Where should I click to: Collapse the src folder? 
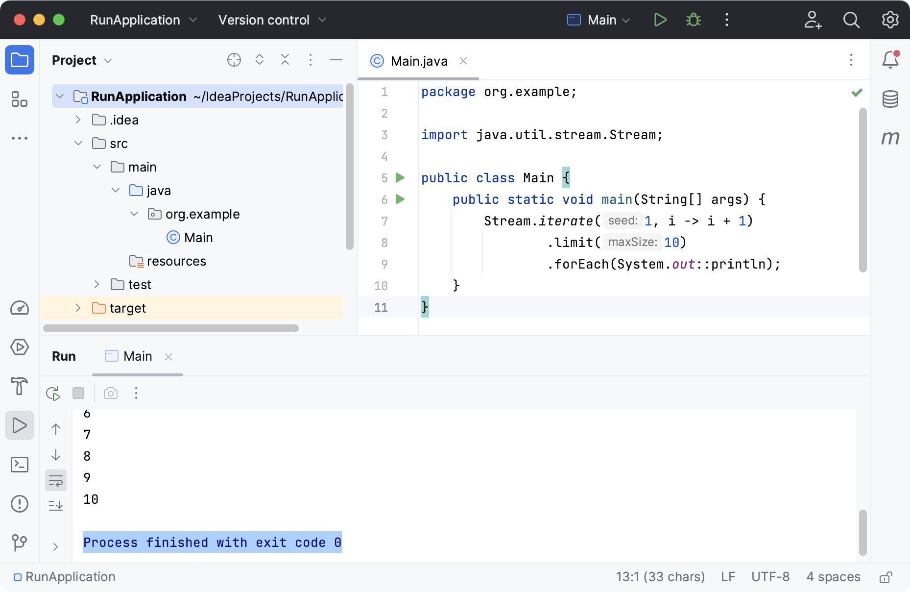pos(78,143)
